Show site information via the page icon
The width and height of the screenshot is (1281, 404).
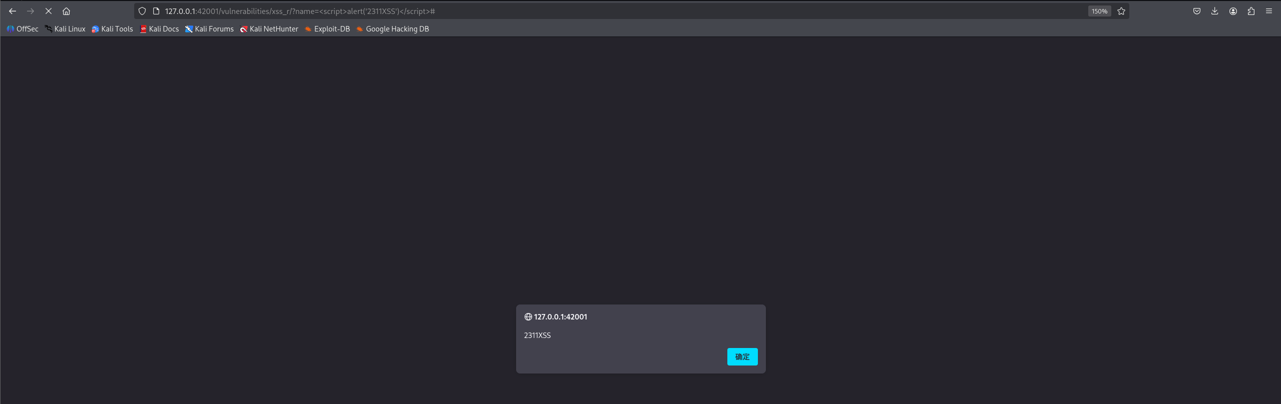[x=156, y=11]
